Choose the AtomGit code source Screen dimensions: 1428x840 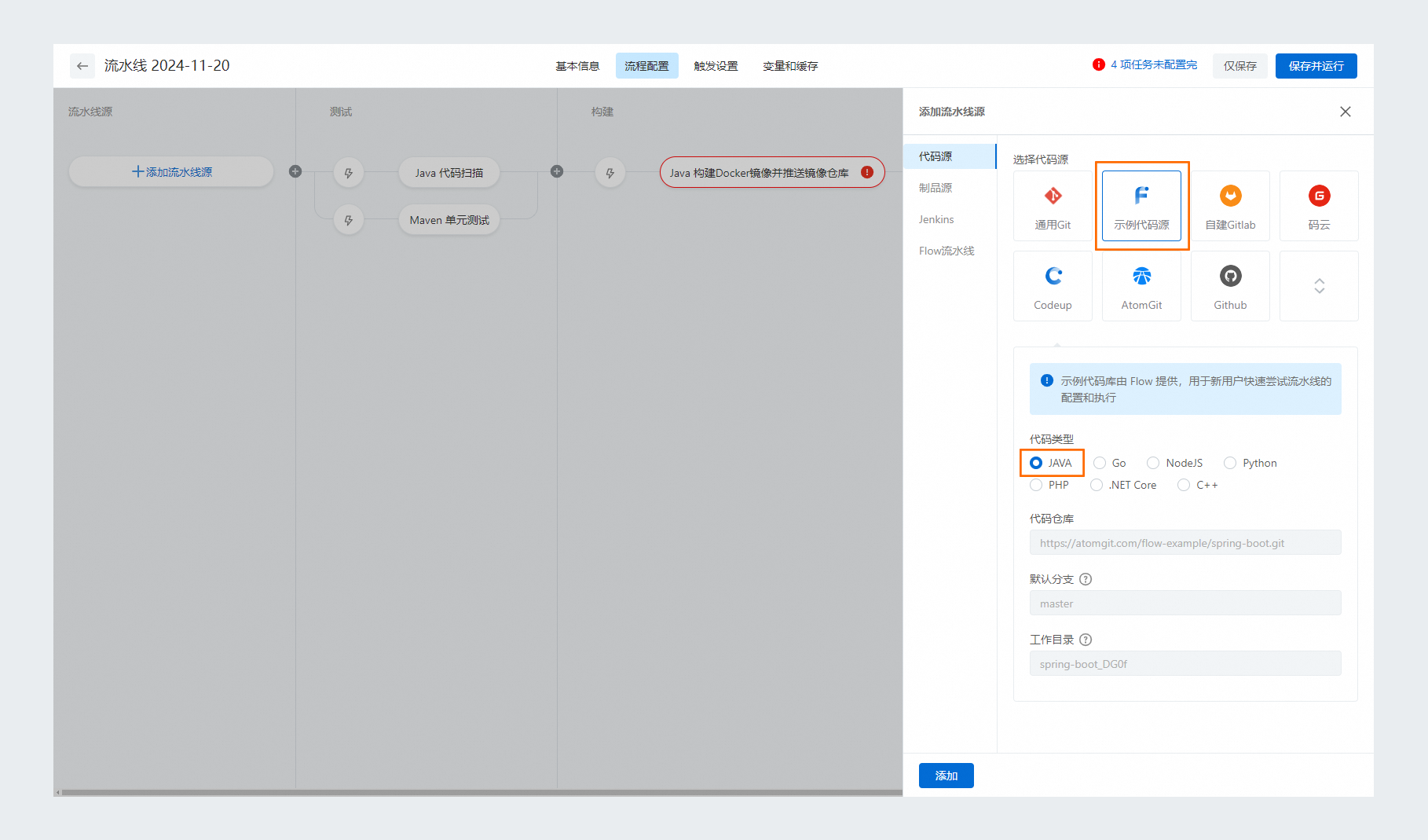[x=1141, y=286]
